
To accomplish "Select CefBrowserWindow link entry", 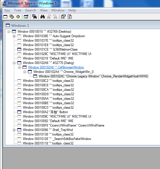I will (56, 67).
